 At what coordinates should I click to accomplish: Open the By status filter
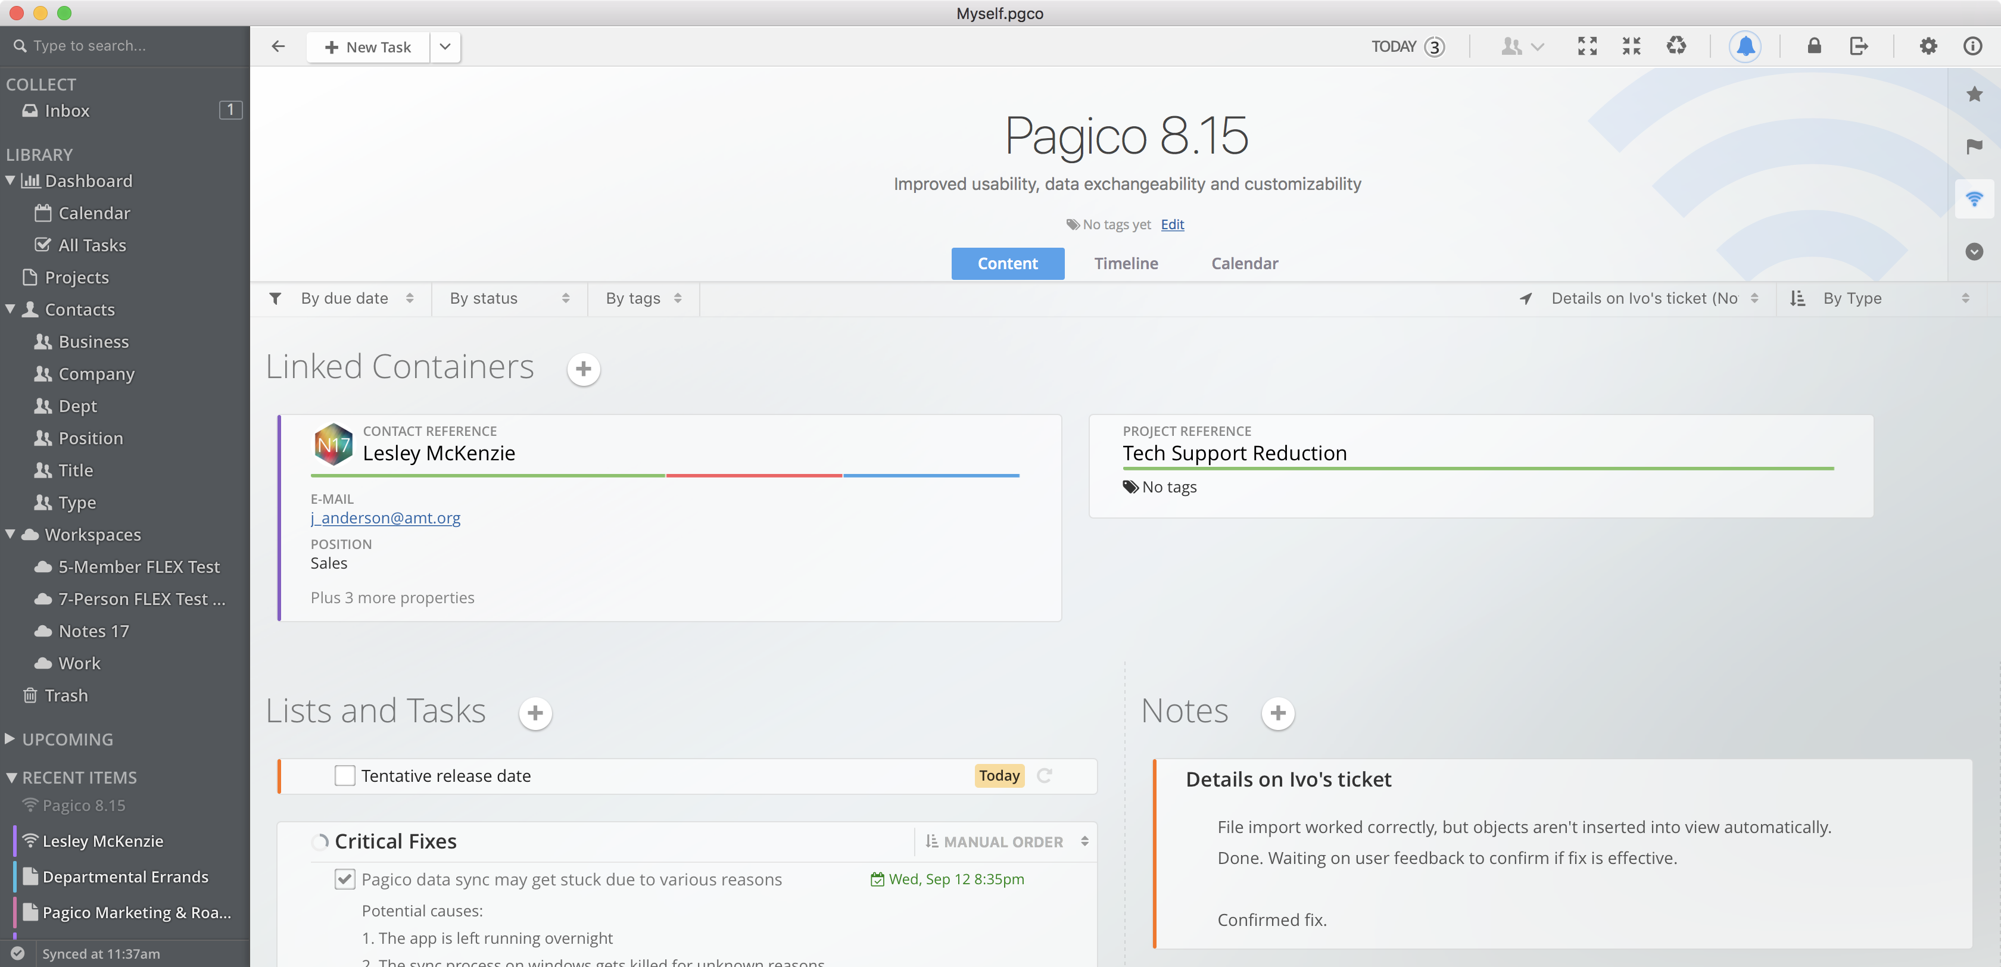(x=510, y=299)
